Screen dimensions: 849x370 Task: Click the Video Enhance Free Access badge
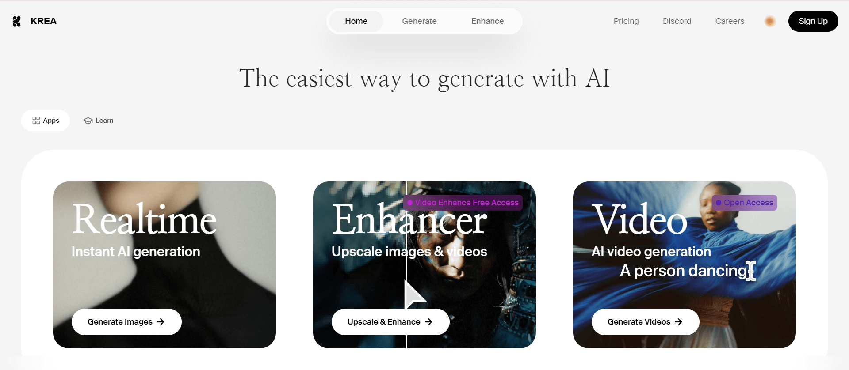tap(463, 203)
